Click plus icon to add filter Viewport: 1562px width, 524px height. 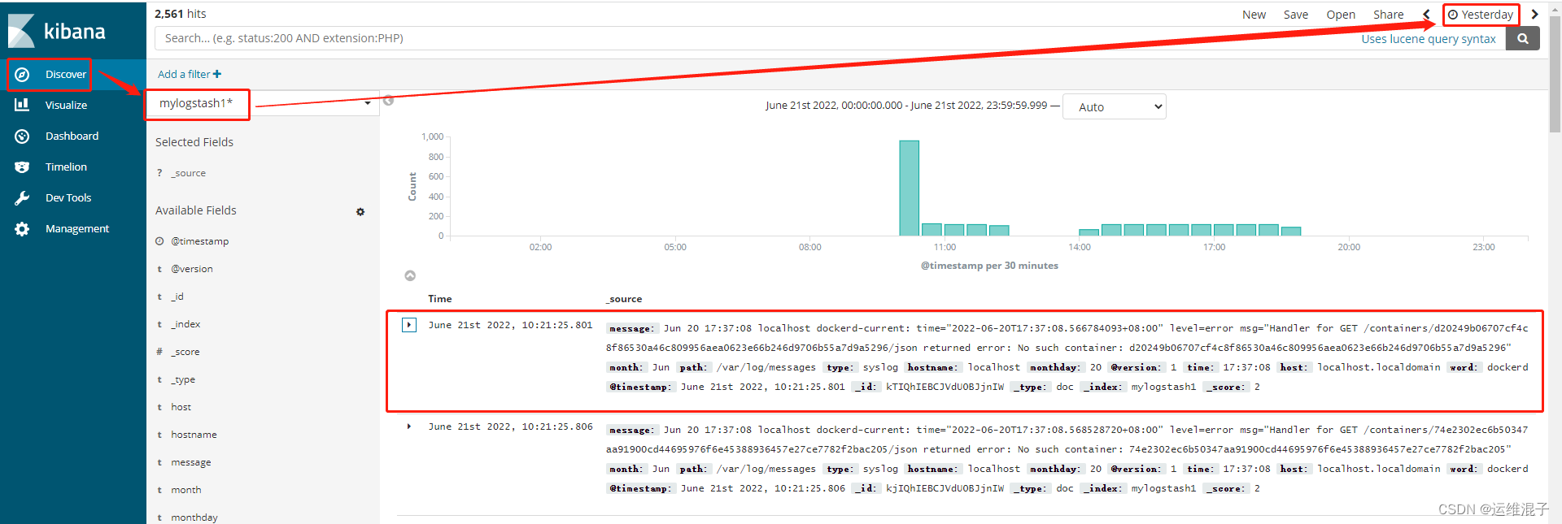coord(217,74)
